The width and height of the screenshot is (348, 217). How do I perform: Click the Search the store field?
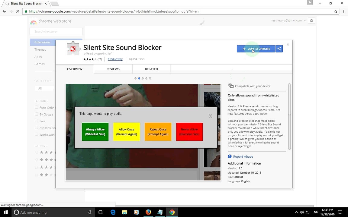(x=56, y=31)
